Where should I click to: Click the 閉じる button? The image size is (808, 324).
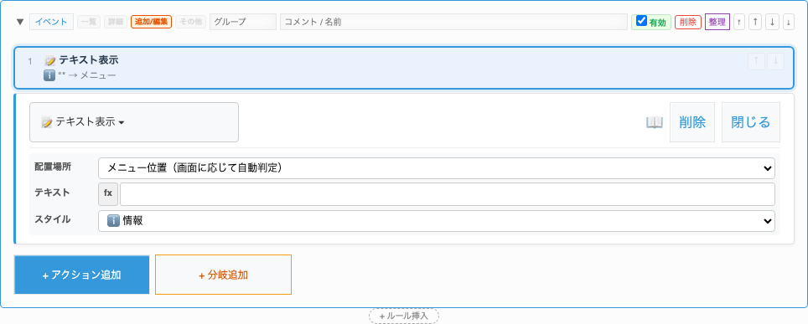point(751,122)
